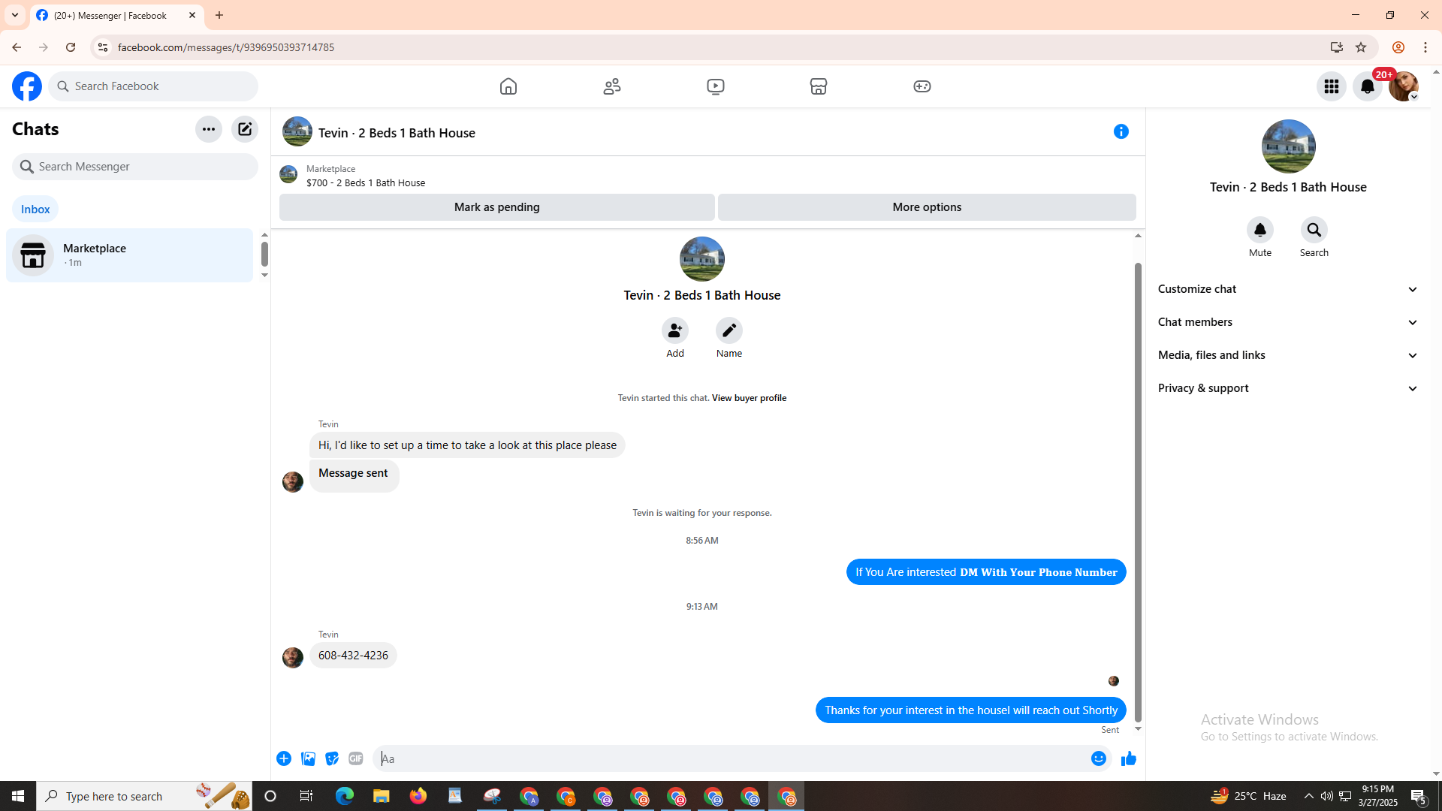Attach a file with the photo icon
This screenshot has height=811, width=1442.
click(308, 759)
